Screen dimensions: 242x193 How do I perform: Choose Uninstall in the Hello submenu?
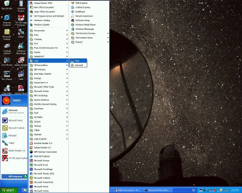78,65
